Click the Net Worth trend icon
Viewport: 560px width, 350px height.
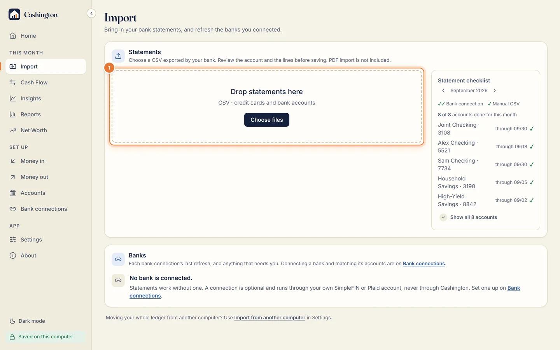pos(13,130)
